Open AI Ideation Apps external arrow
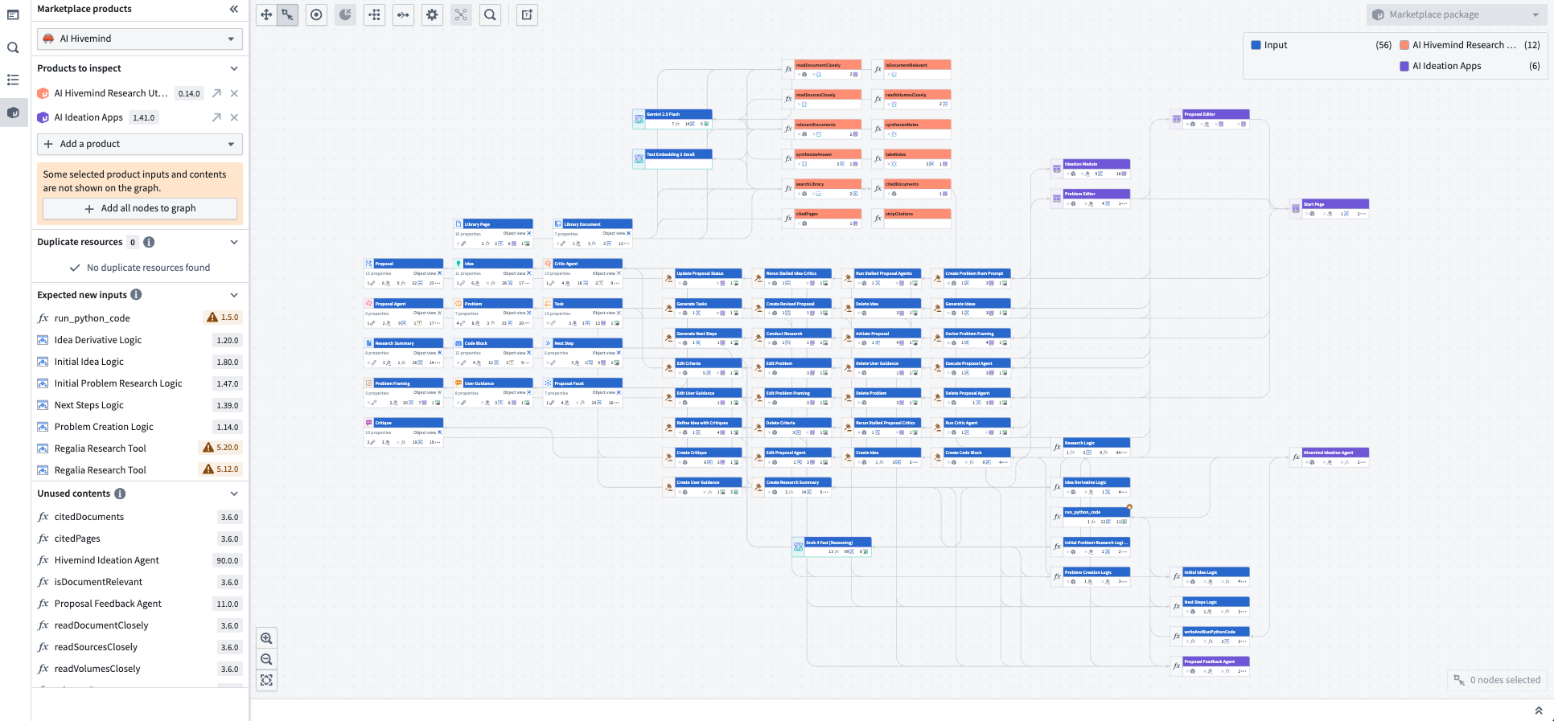 coord(216,117)
